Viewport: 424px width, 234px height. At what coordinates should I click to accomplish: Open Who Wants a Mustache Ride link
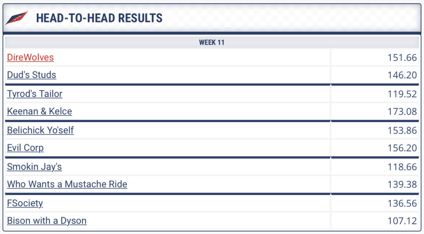pos(67,184)
